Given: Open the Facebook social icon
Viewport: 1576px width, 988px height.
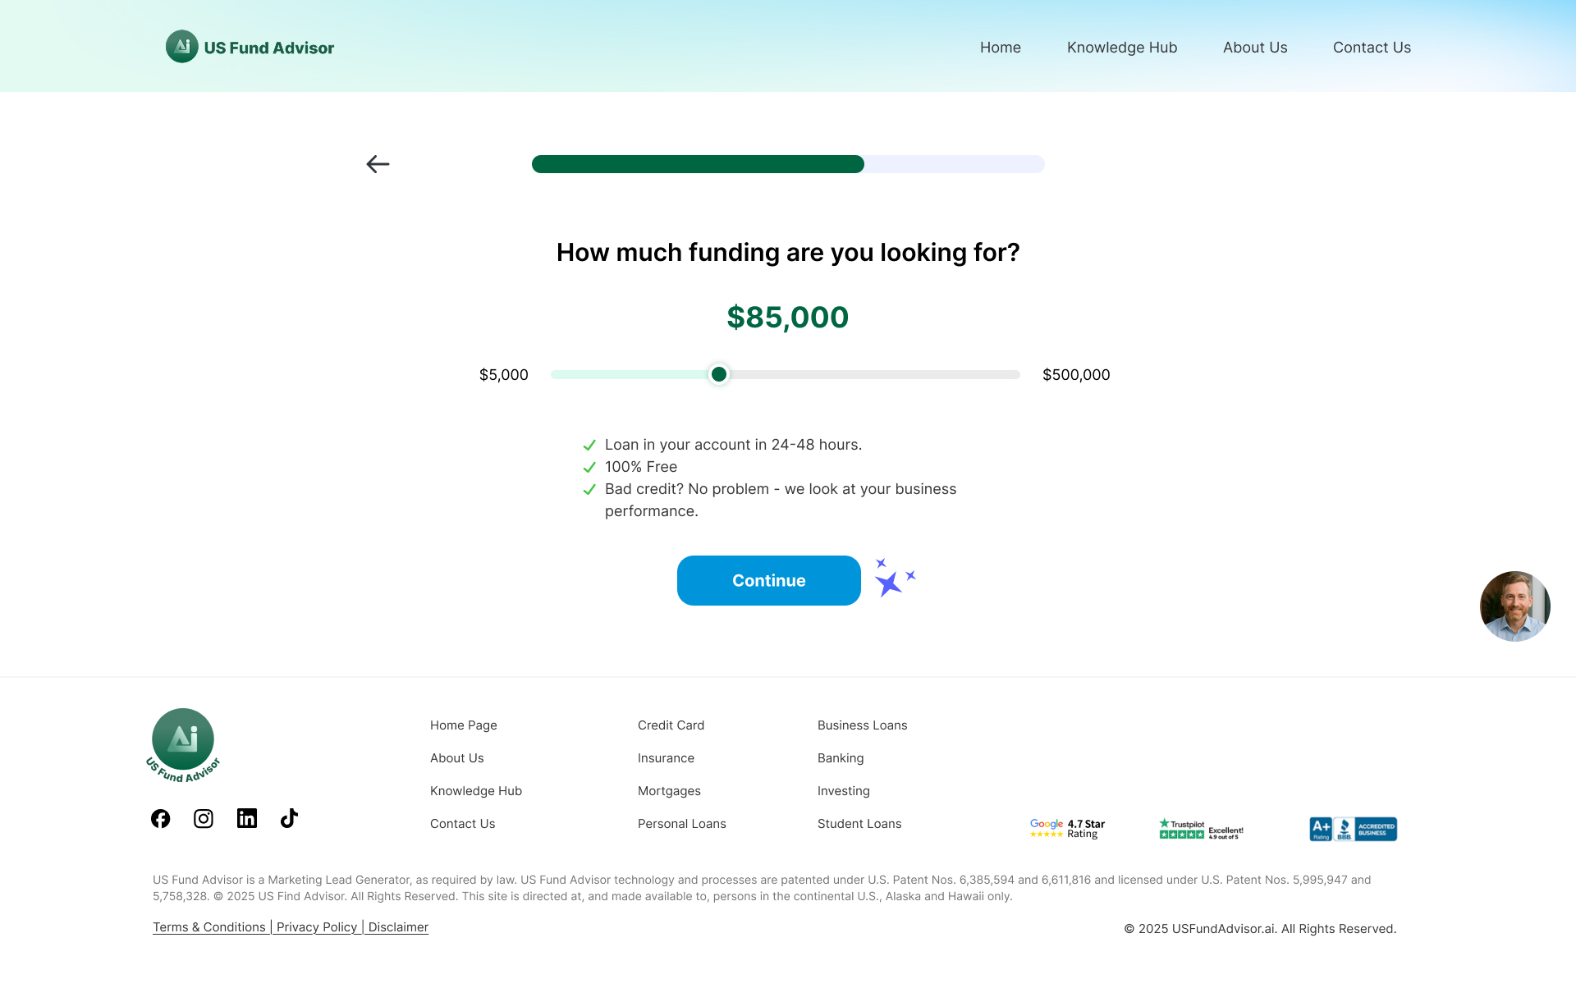Looking at the screenshot, I should coord(161,819).
